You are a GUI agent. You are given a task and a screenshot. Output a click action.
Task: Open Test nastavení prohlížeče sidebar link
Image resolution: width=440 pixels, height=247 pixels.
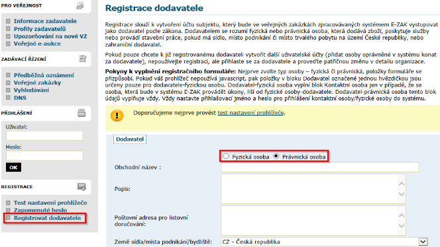click(50, 203)
